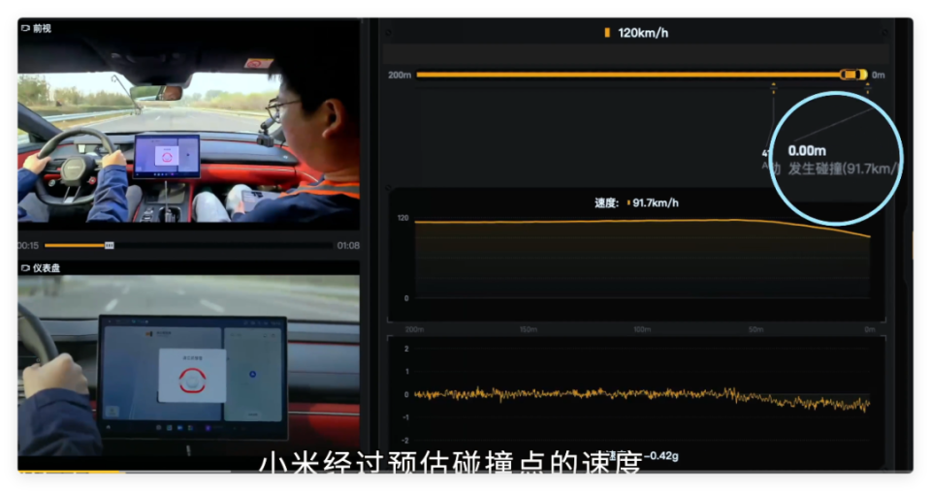Click the 120 label on speed axis
This screenshot has height=491, width=931.
(403, 218)
